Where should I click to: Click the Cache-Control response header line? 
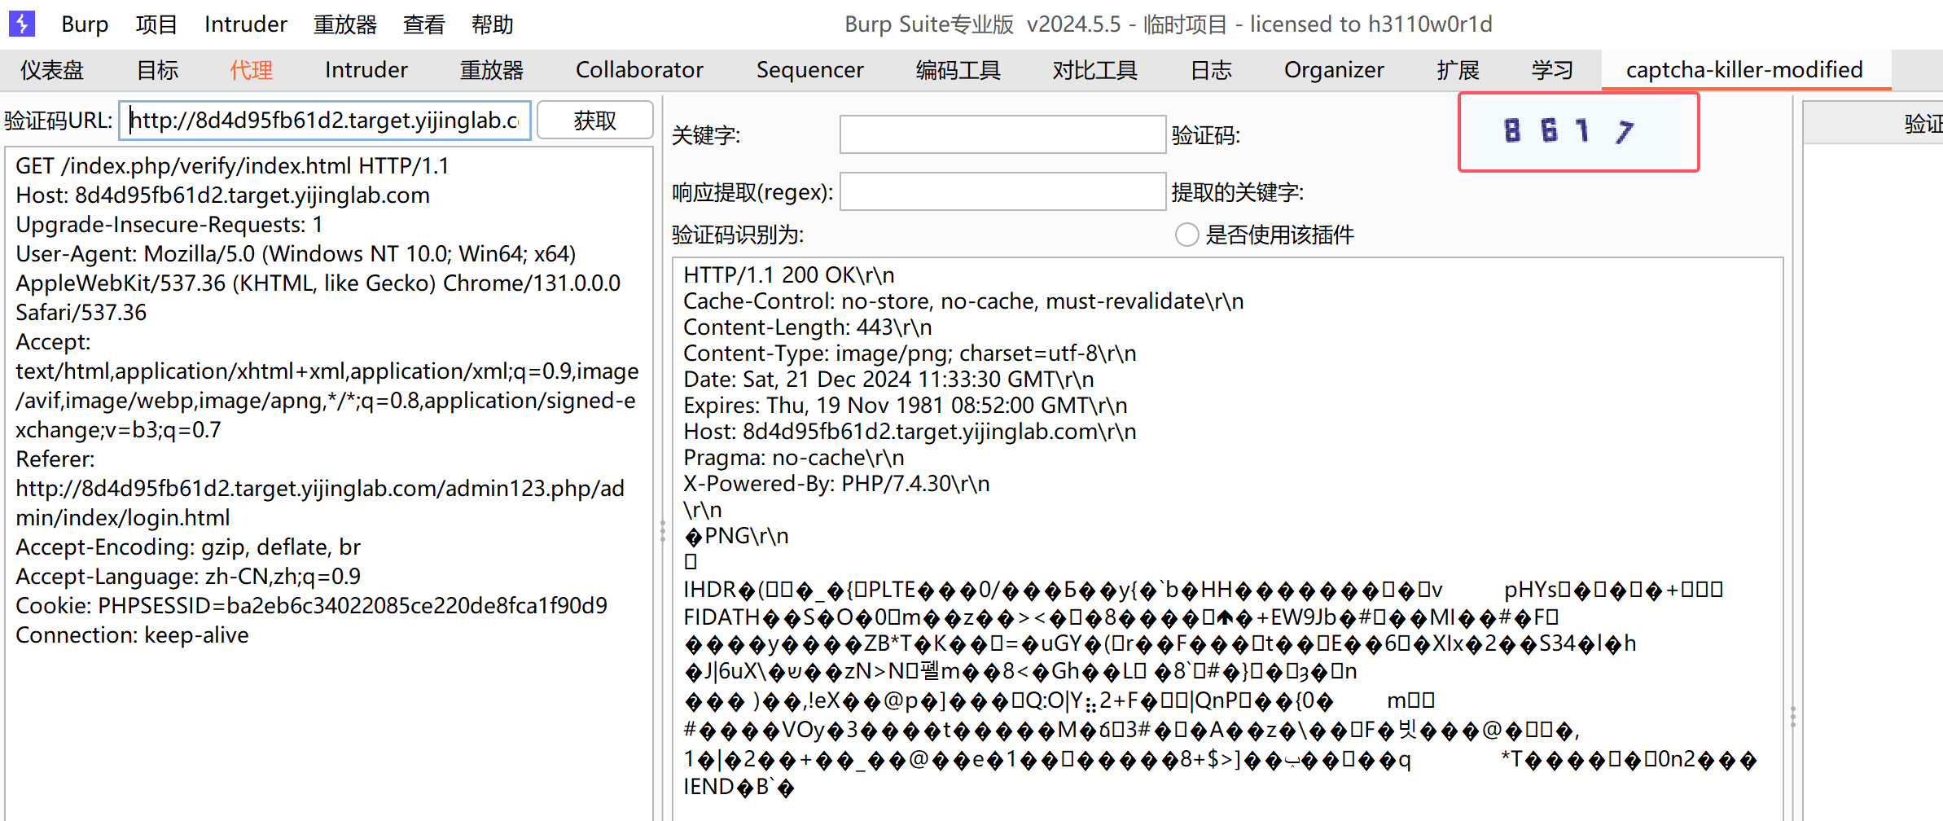[x=963, y=301]
